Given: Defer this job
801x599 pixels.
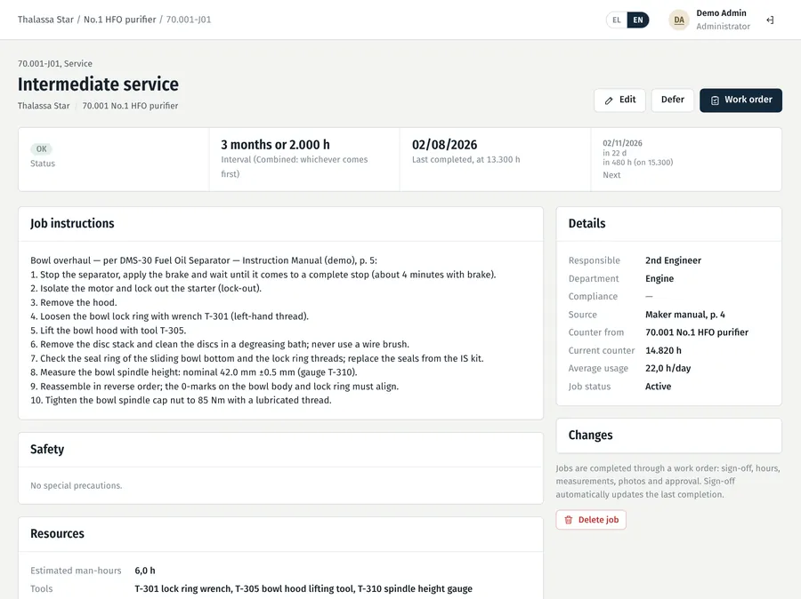Looking at the screenshot, I should tap(672, 100).
